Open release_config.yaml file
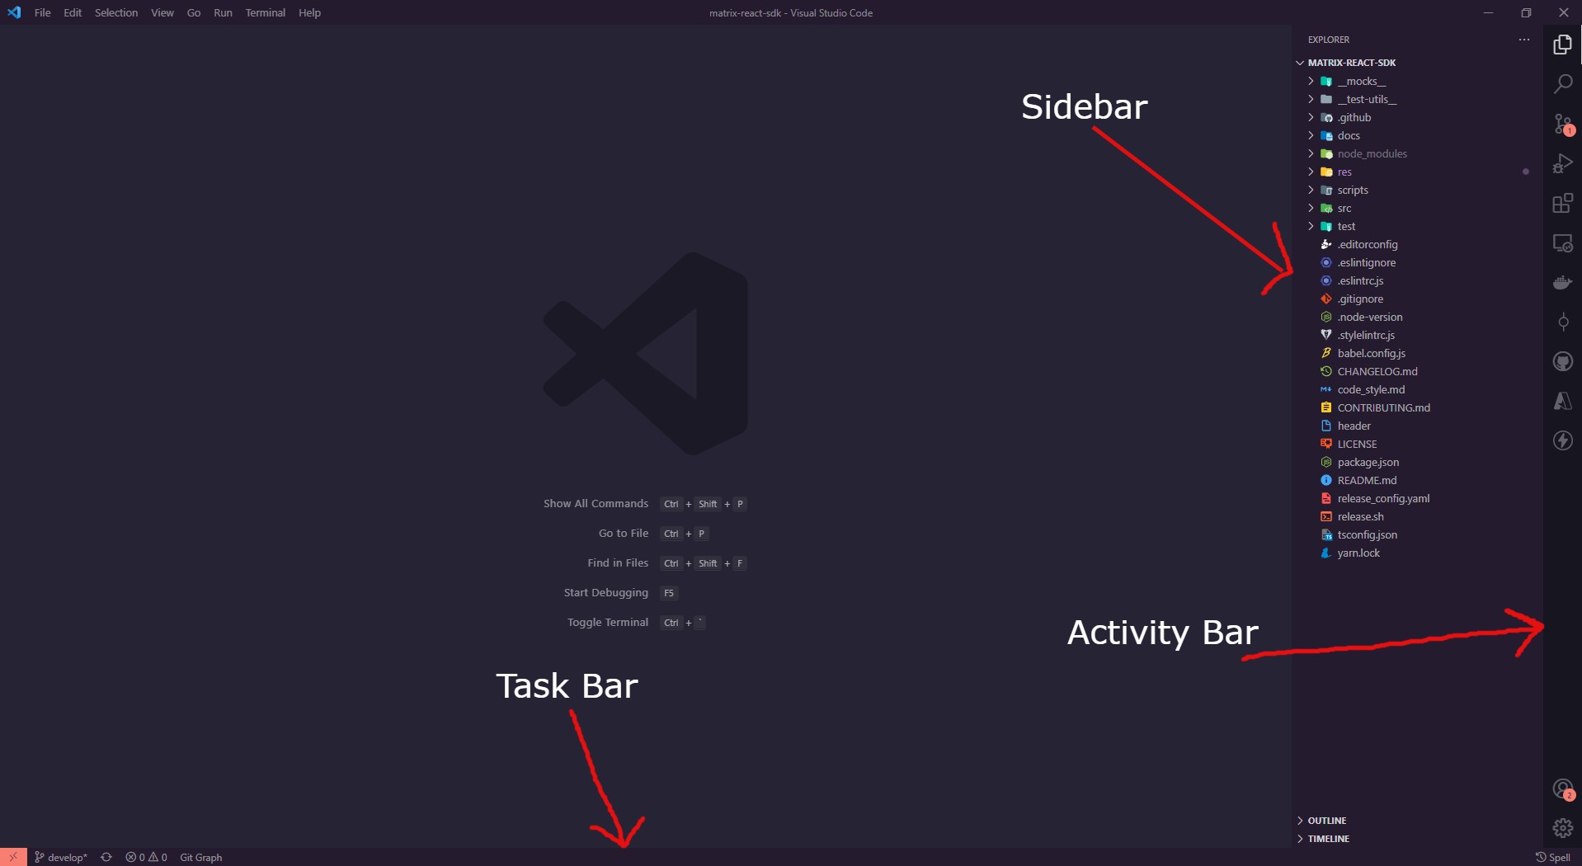 coord(1417,498)
